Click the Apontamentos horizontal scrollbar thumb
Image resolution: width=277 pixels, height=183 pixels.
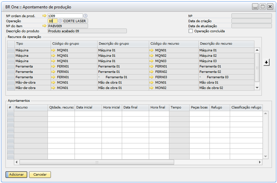point(97,162)
